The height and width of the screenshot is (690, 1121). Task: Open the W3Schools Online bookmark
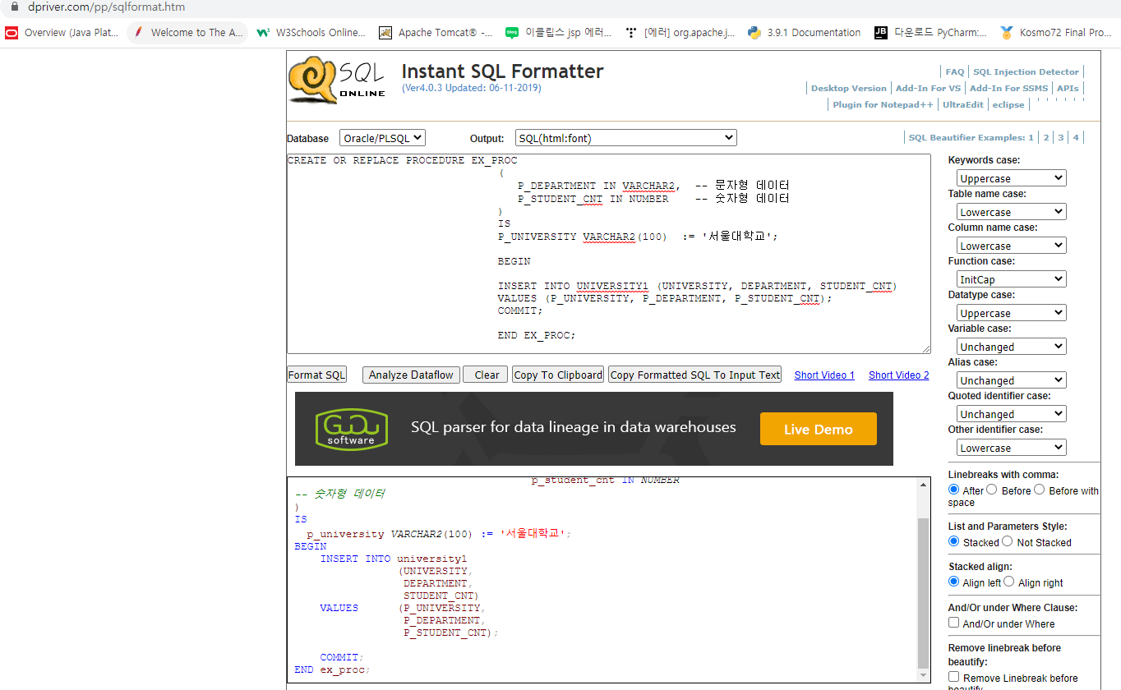(x=311, y=33)
